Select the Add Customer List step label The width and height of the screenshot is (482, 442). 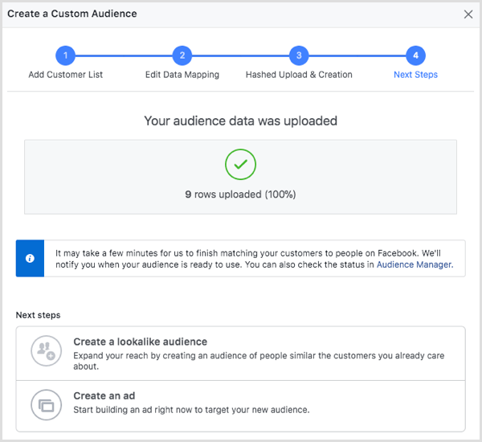point(66,75)
